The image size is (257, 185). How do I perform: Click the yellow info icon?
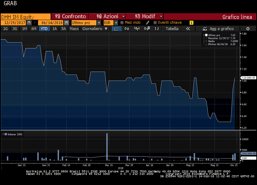[x=191, y=23]
